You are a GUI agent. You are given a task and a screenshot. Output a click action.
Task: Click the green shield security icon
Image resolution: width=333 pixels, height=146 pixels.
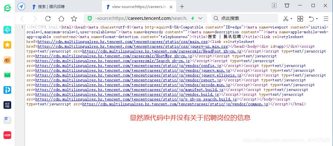90,18
